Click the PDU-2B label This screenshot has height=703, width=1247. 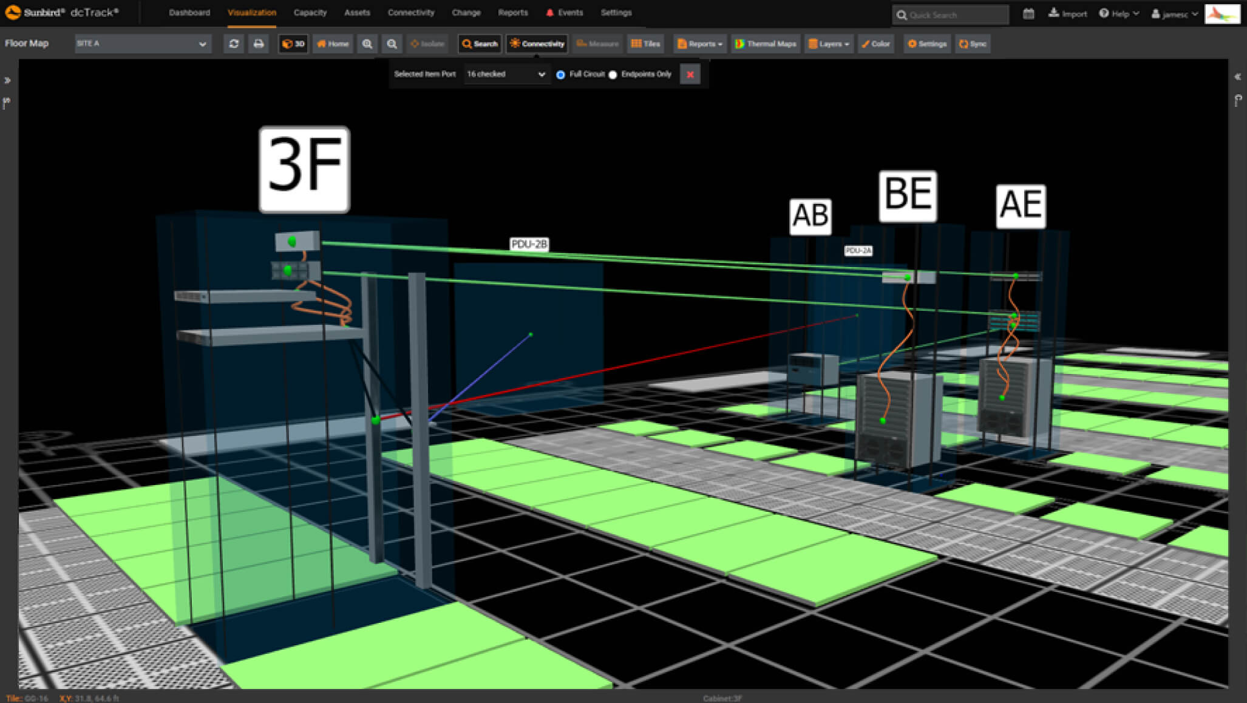[529, 244]
